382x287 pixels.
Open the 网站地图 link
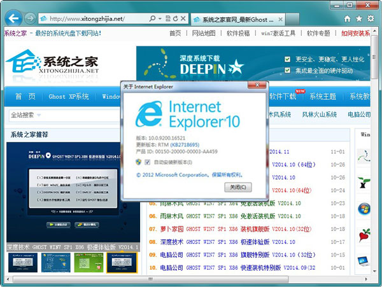(x=204, y=33)
